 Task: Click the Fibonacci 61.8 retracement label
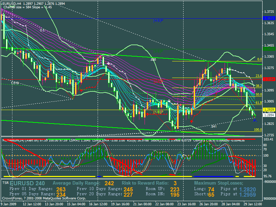259,103
